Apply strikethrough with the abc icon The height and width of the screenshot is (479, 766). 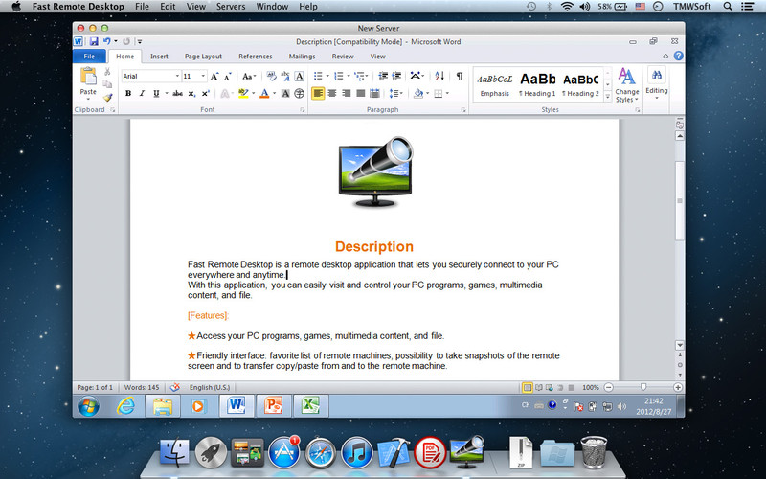coord(178,93)
